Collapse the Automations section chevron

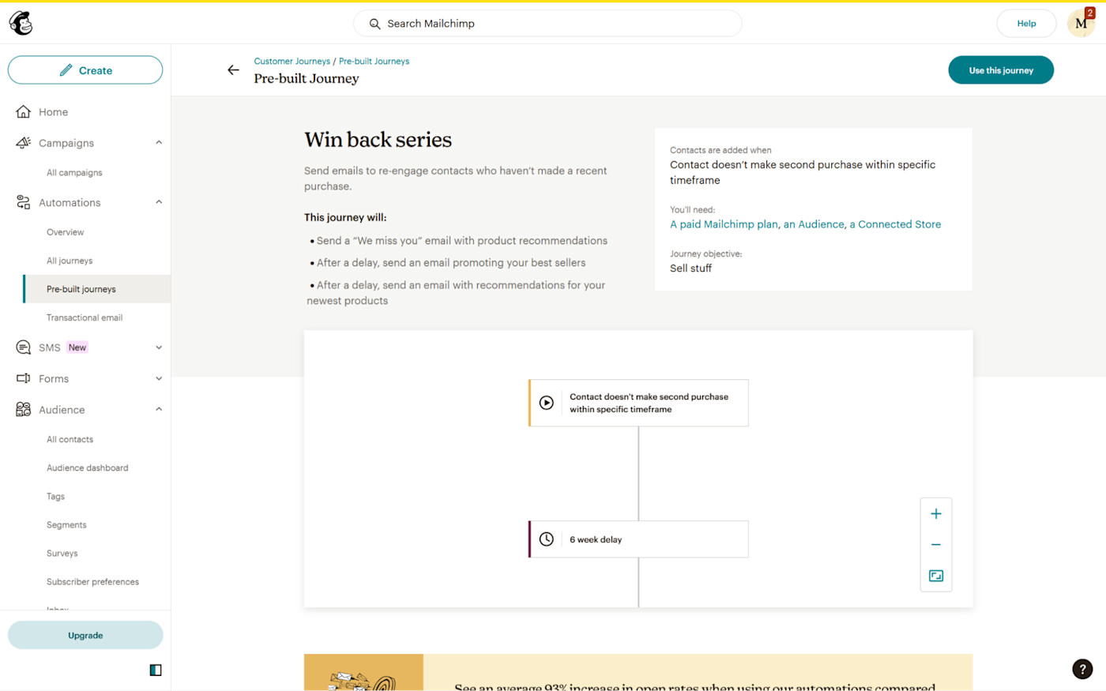159,202
